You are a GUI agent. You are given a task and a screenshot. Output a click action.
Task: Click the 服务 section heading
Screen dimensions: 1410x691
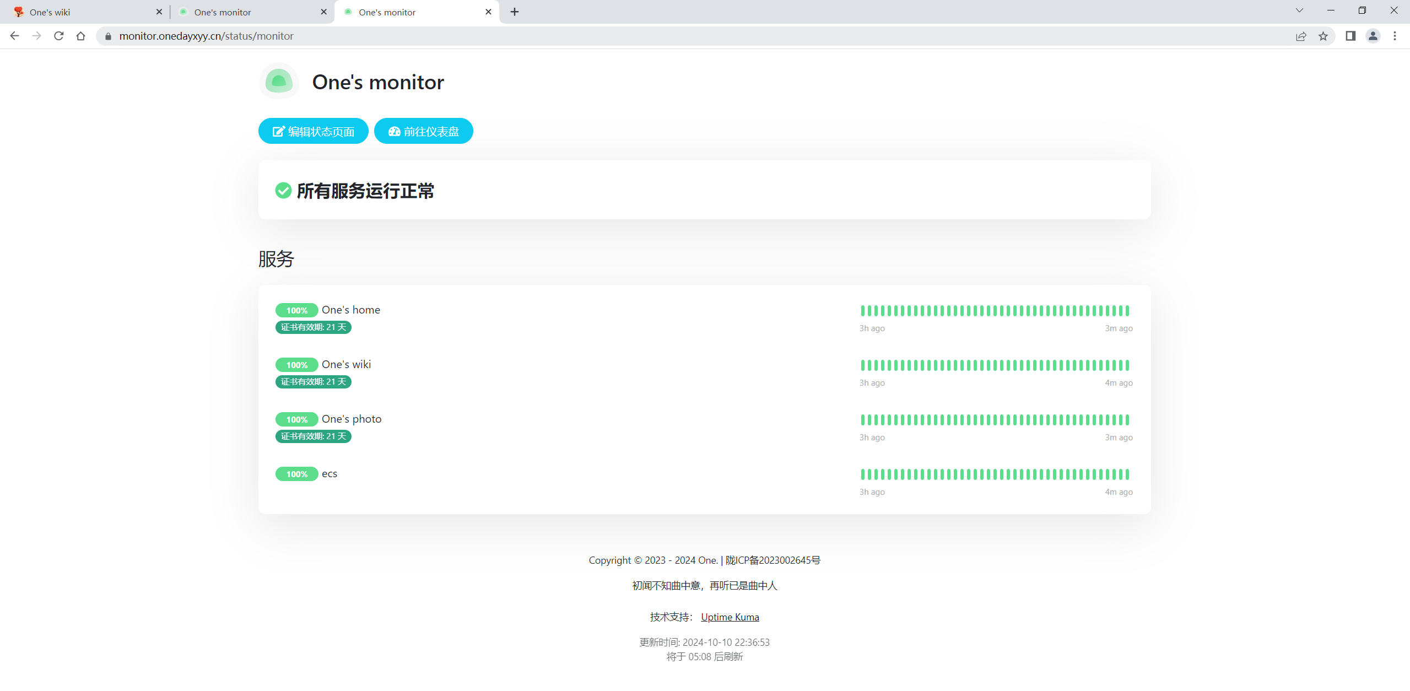tap(276, 259)
